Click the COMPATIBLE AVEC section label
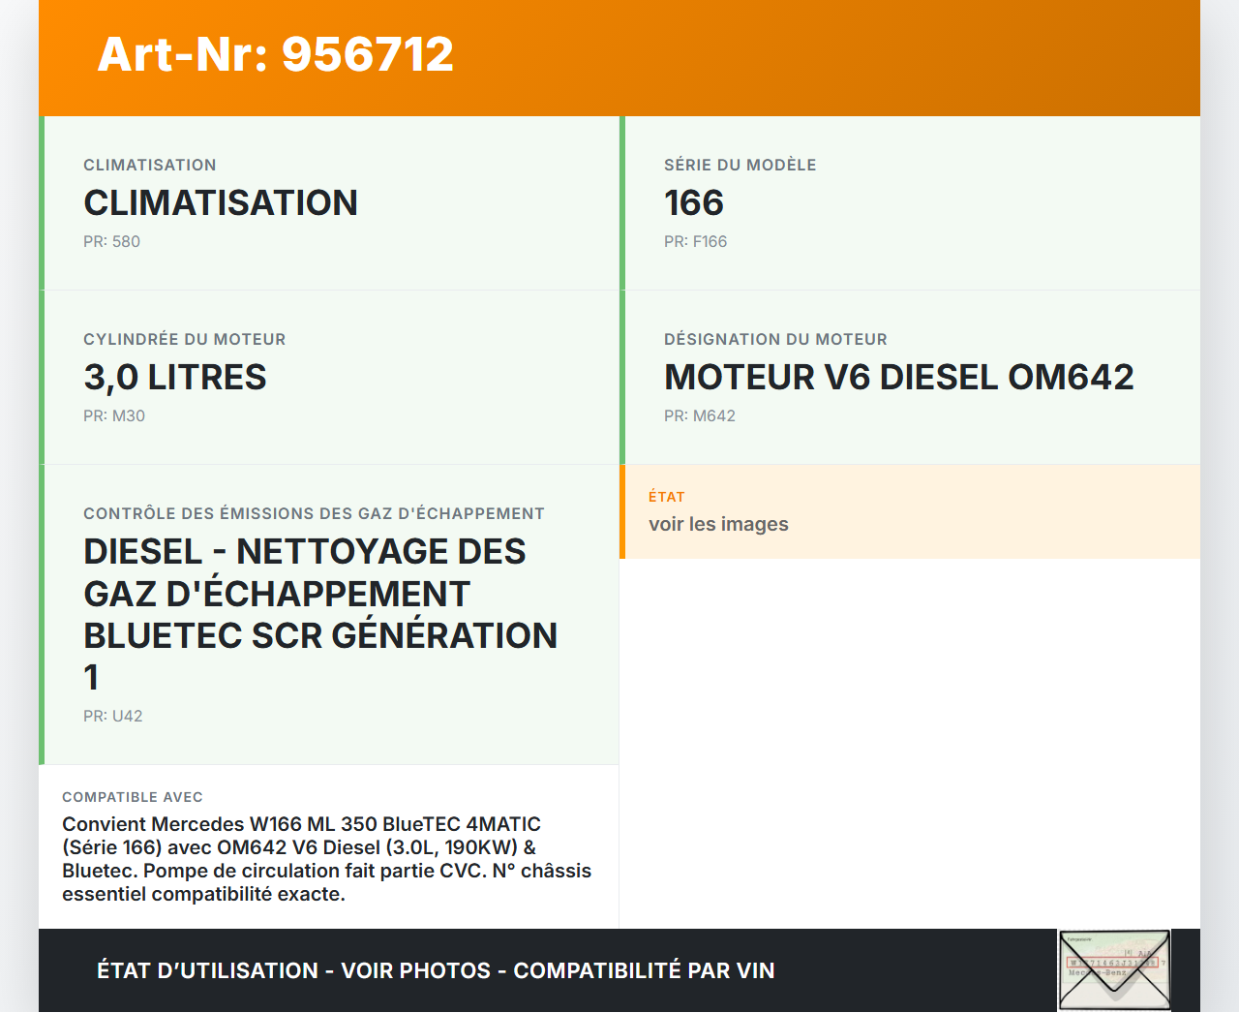 tap(133, 797)
